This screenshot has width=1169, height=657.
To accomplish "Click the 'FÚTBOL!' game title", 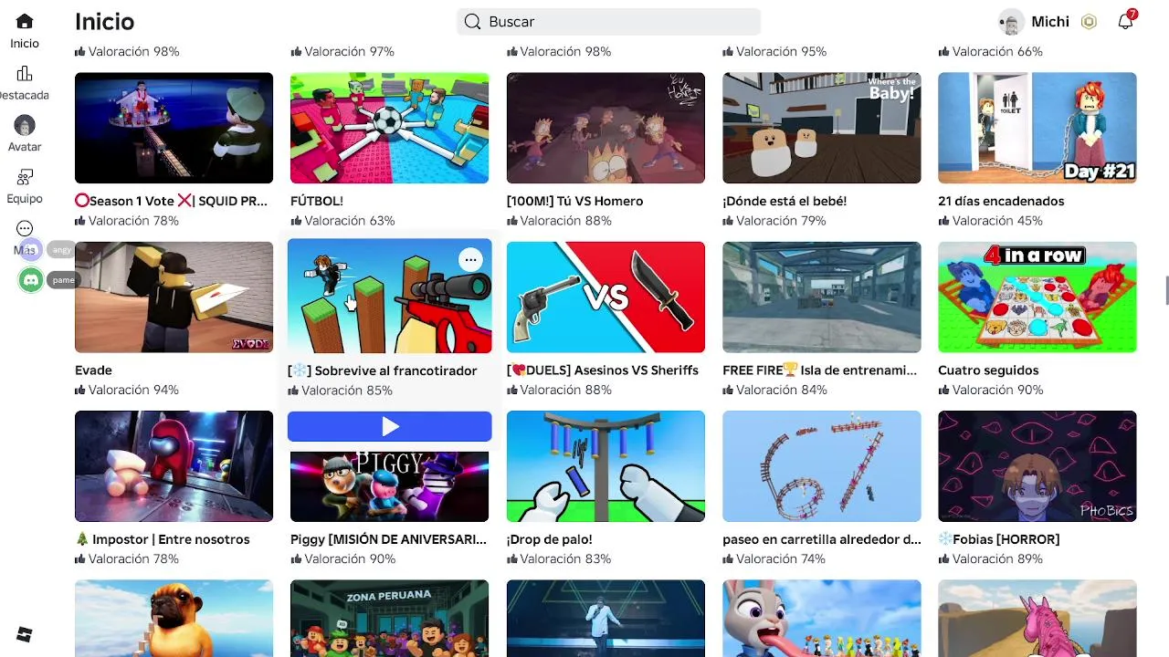I will [317, 201].
